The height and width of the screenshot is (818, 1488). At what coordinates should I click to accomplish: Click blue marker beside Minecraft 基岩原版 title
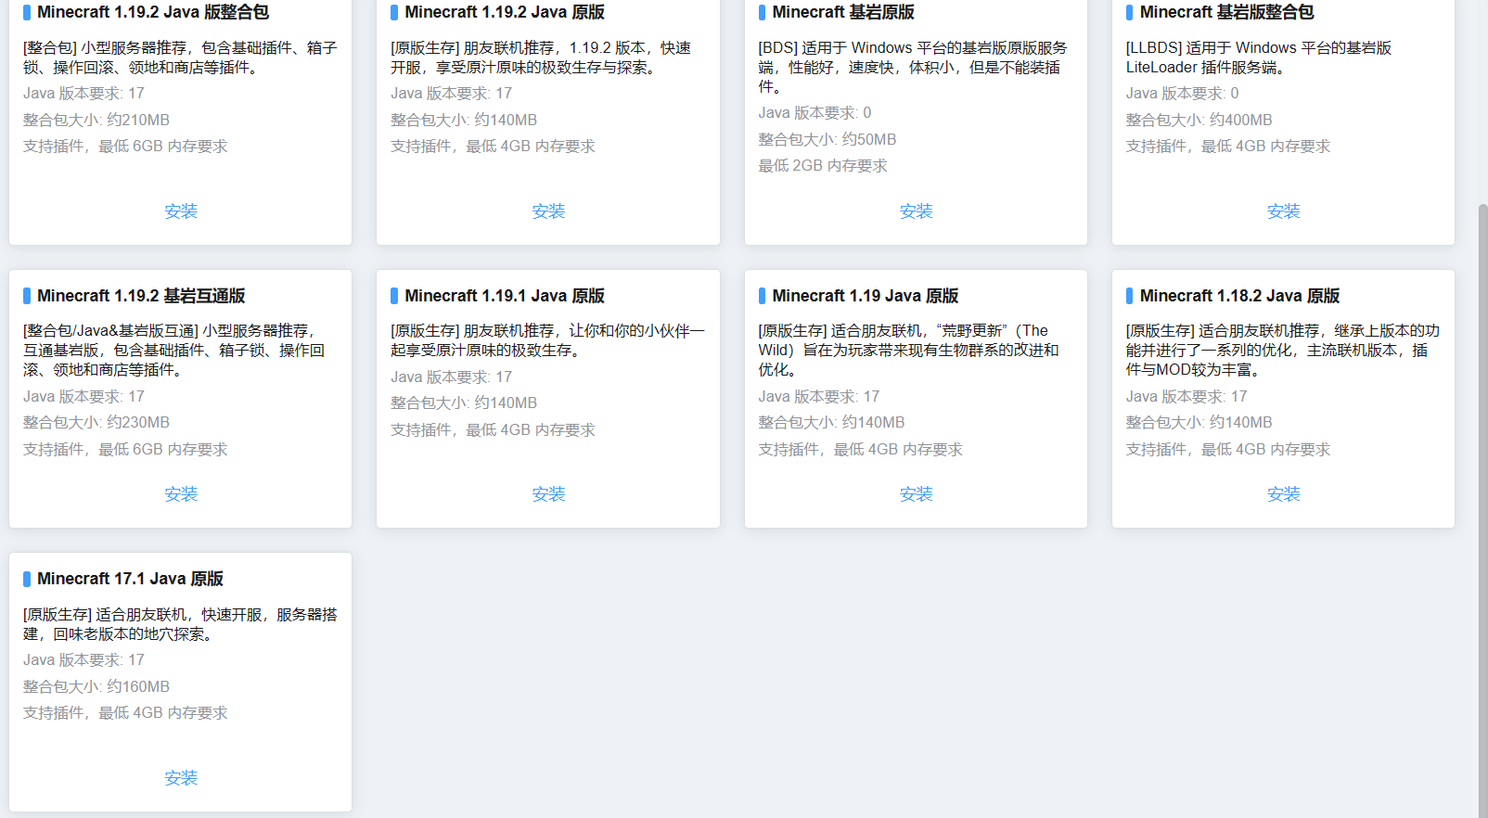pyautogui.click(x=763, y=12)
